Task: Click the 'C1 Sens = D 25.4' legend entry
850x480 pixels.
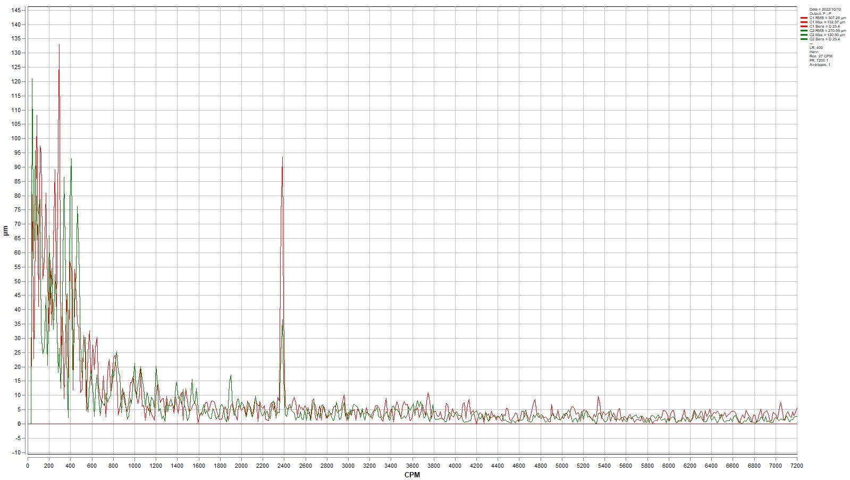Action: [824, 27]
